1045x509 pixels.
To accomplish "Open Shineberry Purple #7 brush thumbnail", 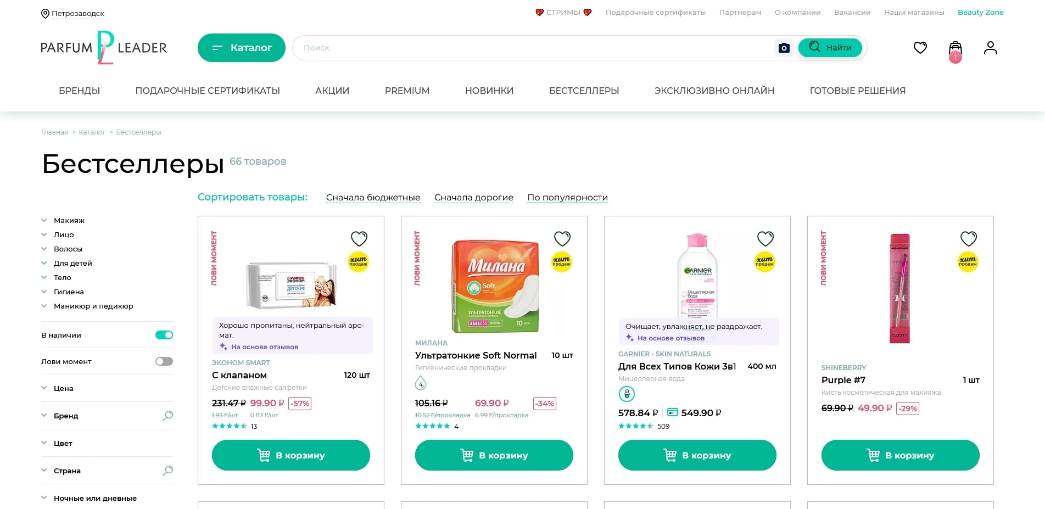I will pyautogui.click(x=899, y=288).
